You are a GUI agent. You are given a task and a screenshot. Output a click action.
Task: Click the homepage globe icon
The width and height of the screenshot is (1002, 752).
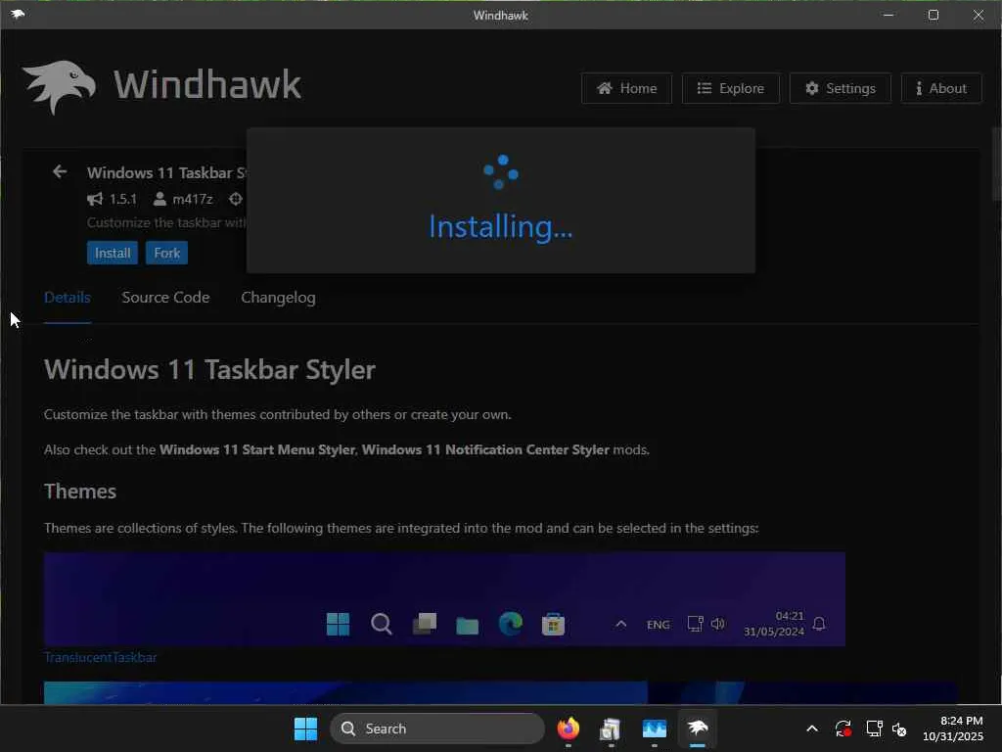pyautogui.click(x=236, y=199)
